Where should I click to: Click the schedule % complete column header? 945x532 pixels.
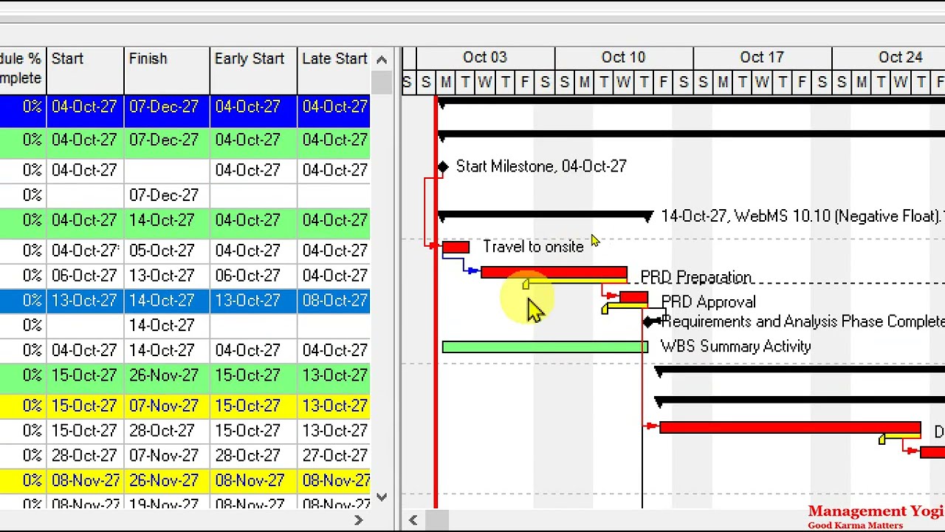click(23, 70)
